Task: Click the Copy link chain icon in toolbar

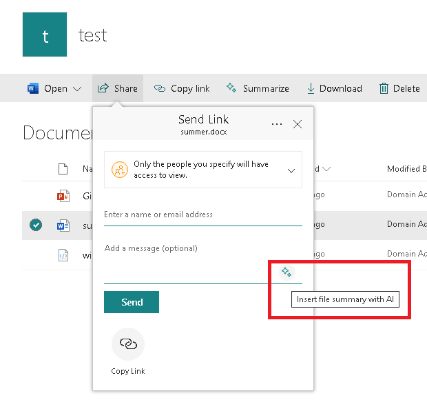Action: 160,88
